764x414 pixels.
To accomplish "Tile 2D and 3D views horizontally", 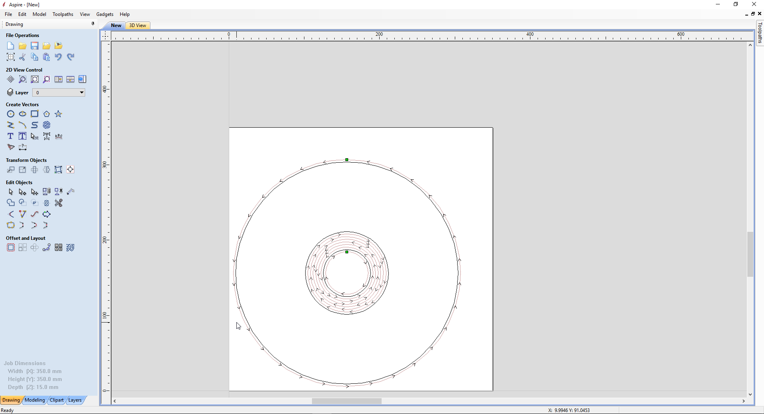I will click(70, 79).
